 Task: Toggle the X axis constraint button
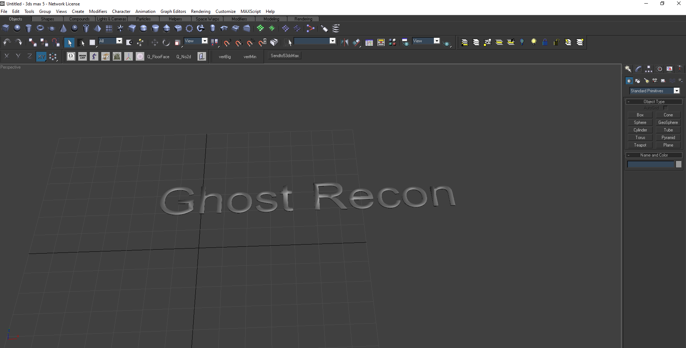tap(7, 56)
